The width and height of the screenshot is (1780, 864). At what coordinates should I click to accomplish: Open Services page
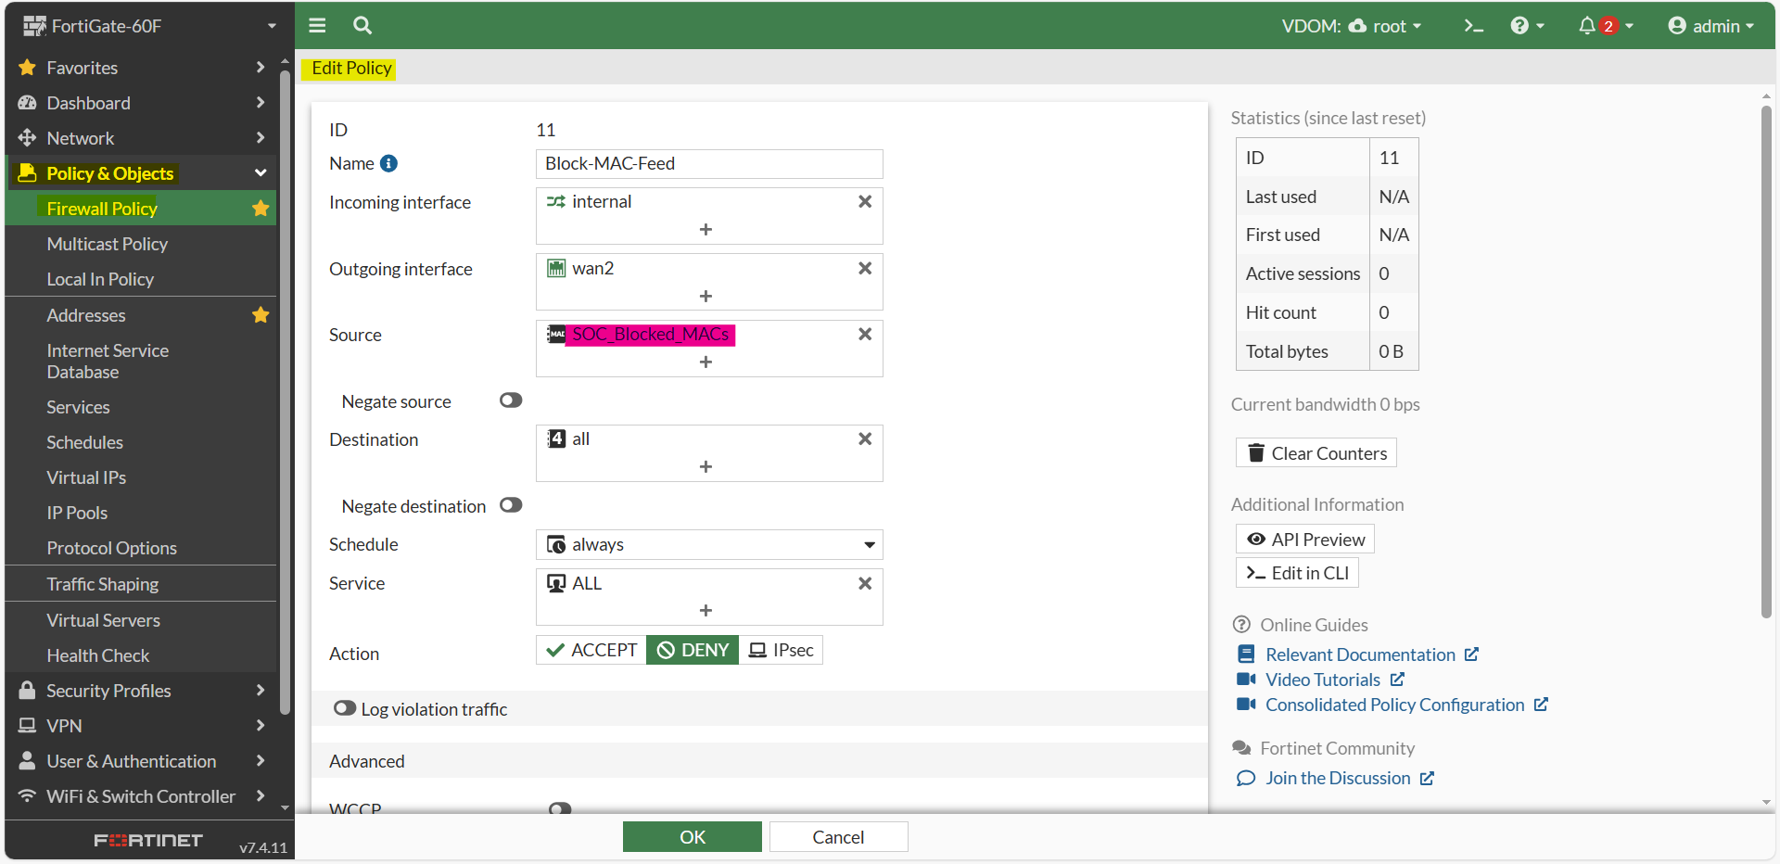pos(78,407)
